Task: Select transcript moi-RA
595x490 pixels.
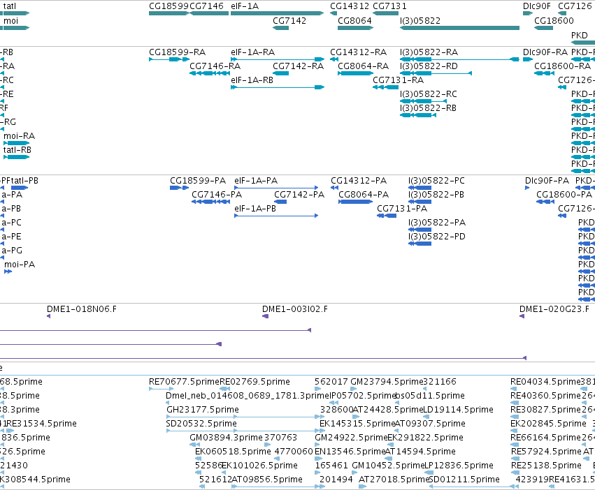Action: click(x=20, y=136)
